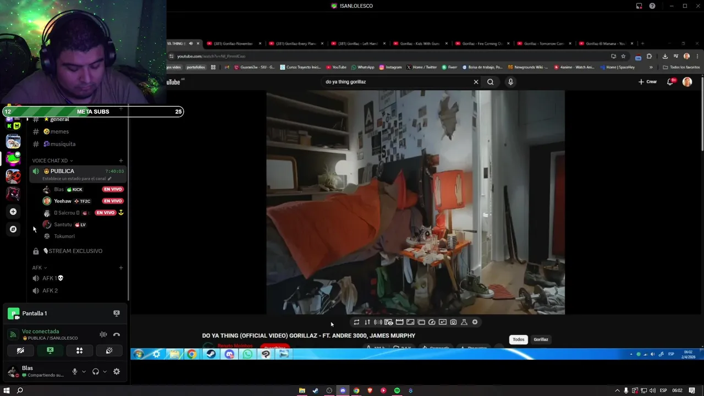Add a channel to the AFK category
Image resolution: width=704 pixels, height=396 pixels.
[x=121, y=268]
